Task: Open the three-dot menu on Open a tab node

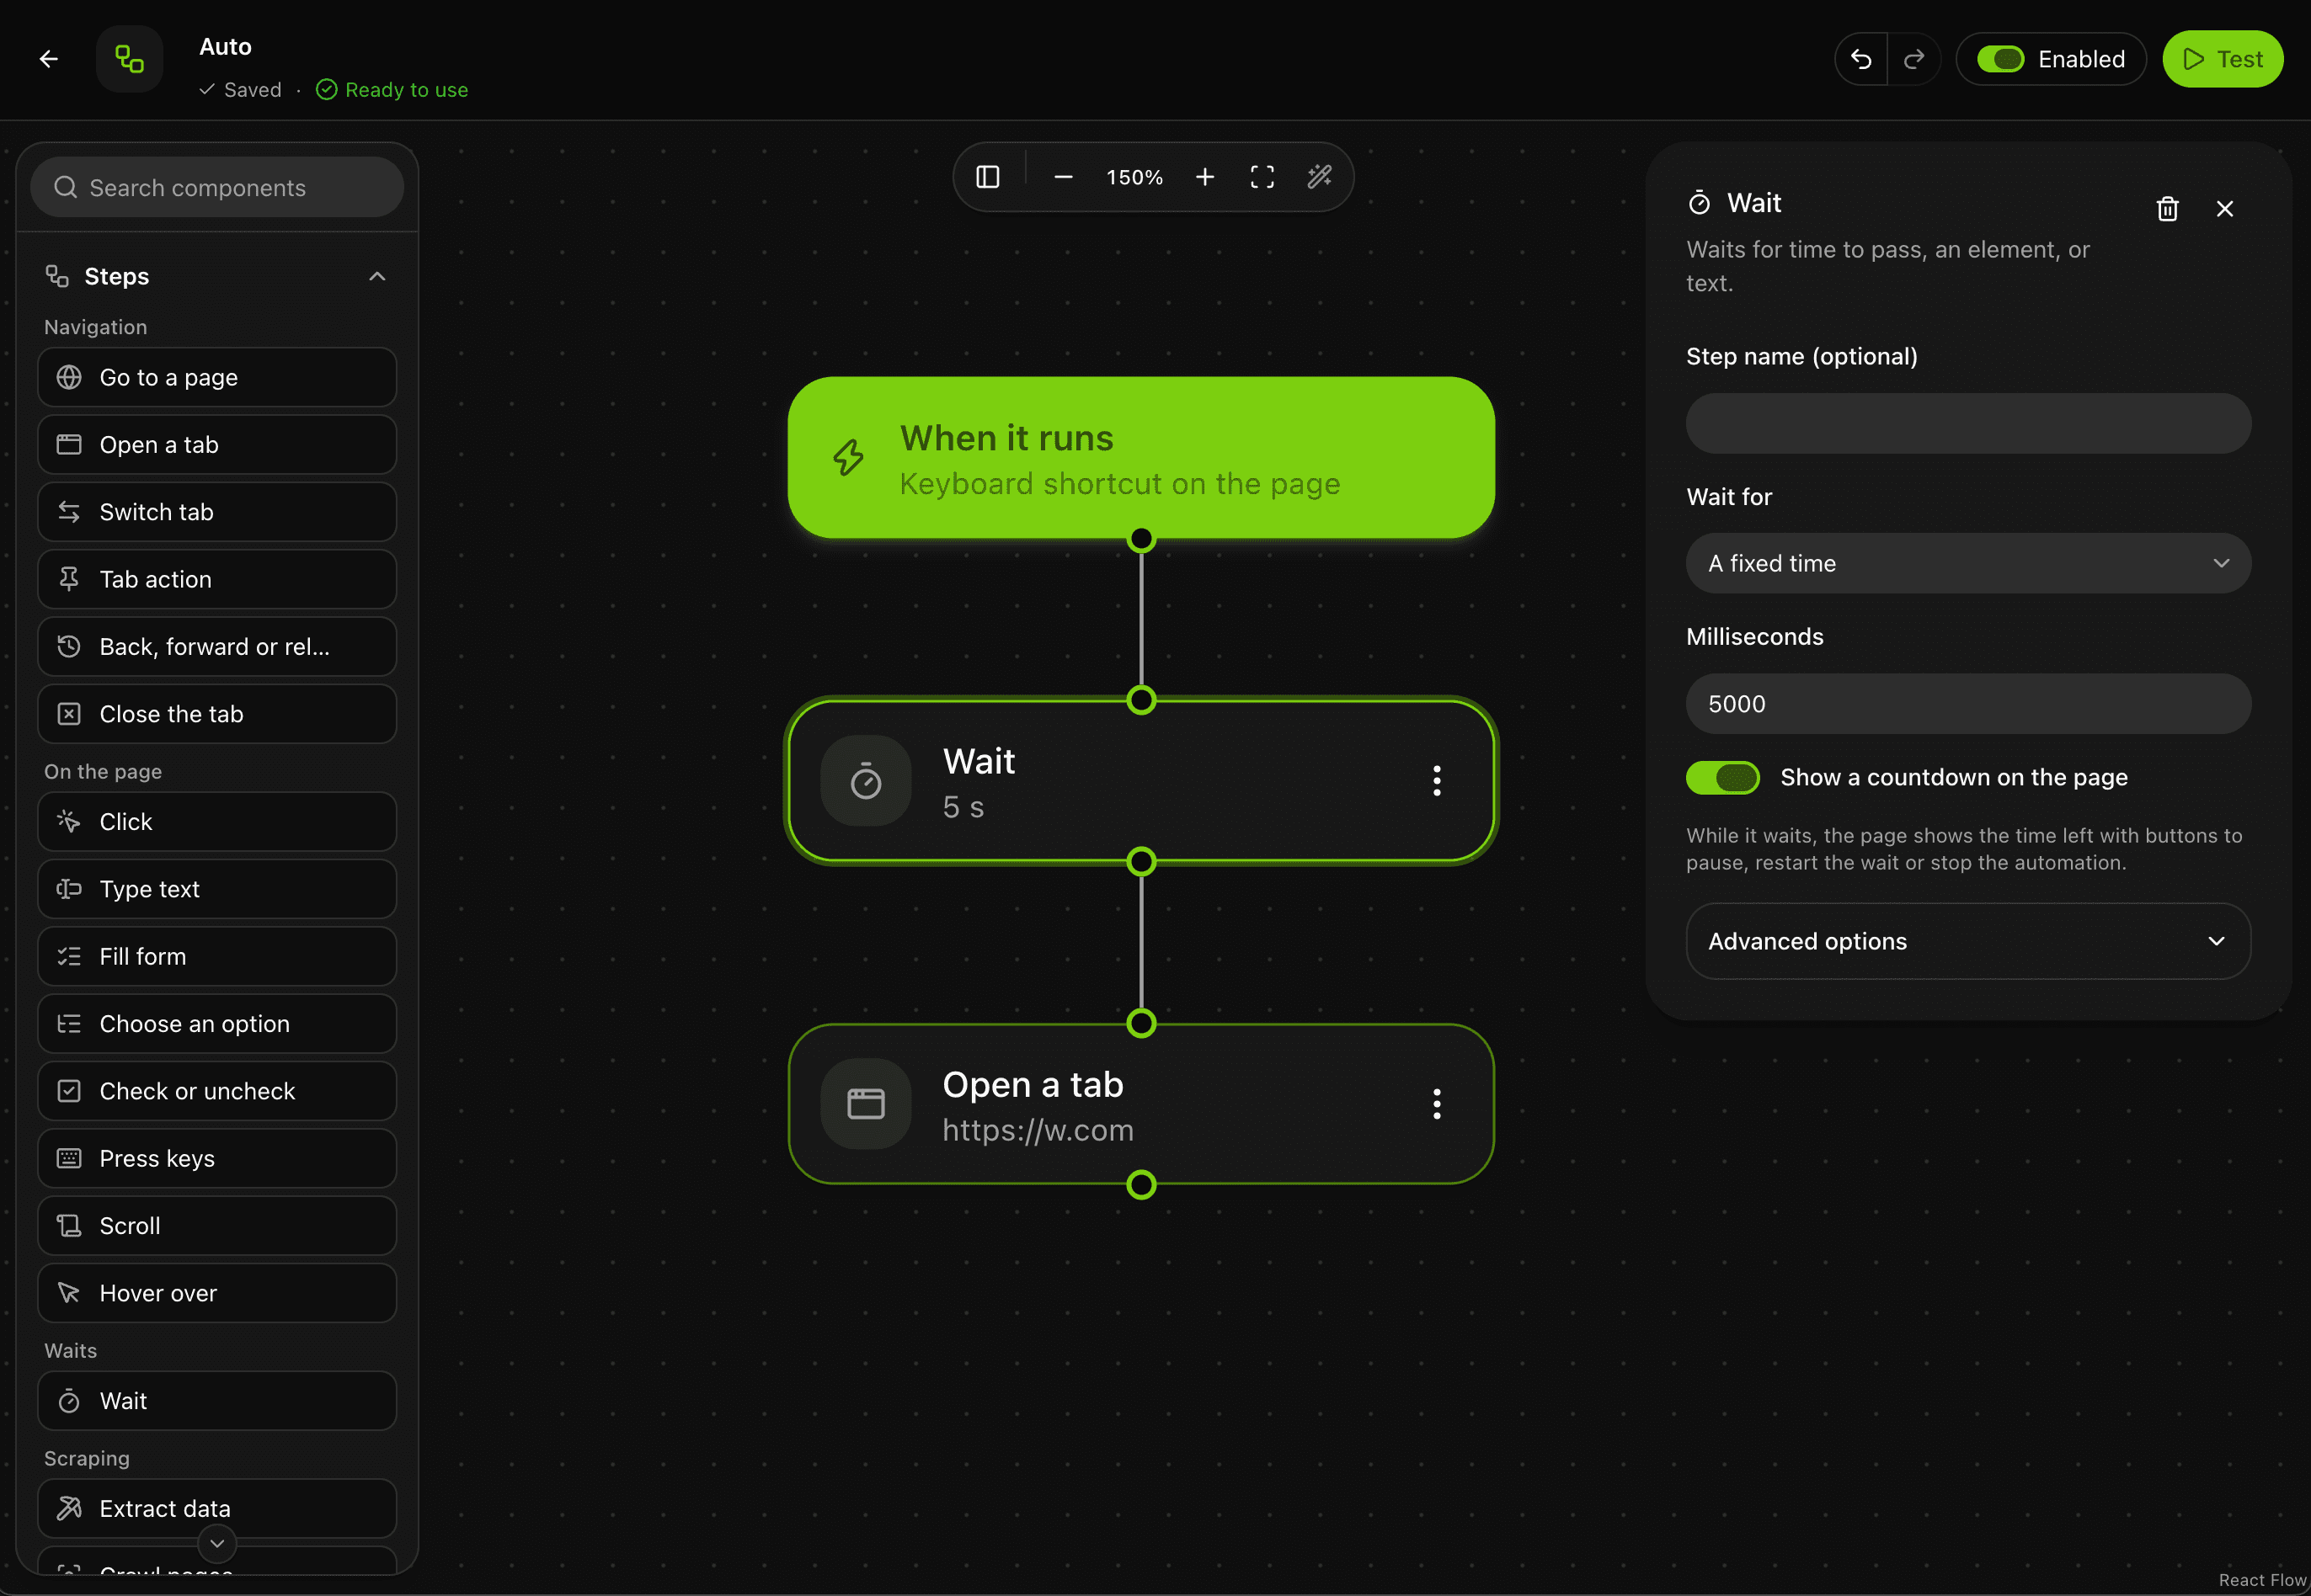Action: 1437,1104
